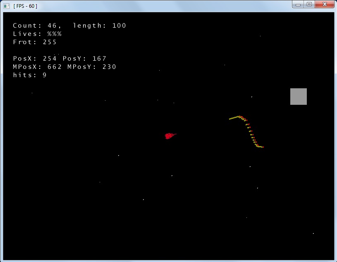Viewport: 337px width, 262px height.
Task: Click the yellow-red snake trail
Action: pos(246,132)
